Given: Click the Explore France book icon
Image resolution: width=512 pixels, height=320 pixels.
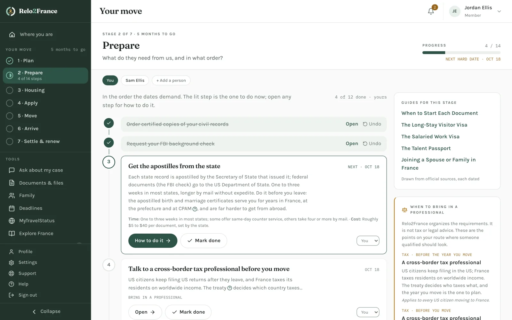Looking at the screenshot, I should coord(12,234).
